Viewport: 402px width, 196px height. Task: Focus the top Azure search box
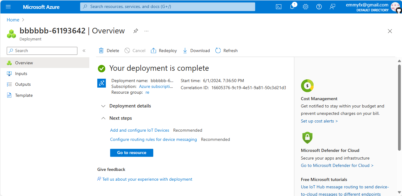[168, 7]
